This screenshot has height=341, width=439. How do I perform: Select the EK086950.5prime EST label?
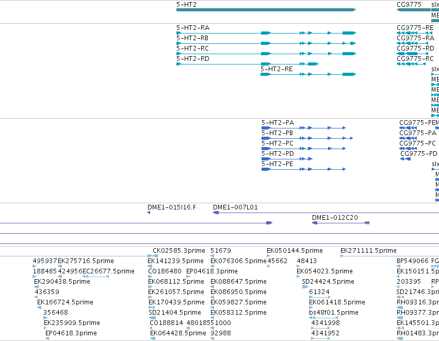[x=238, y=293]
